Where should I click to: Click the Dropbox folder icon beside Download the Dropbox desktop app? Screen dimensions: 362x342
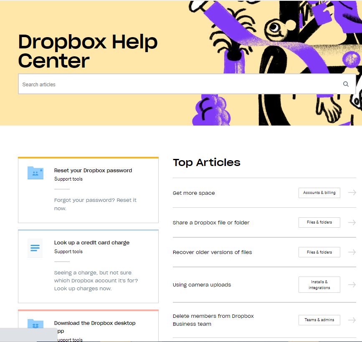click(35, 324)
